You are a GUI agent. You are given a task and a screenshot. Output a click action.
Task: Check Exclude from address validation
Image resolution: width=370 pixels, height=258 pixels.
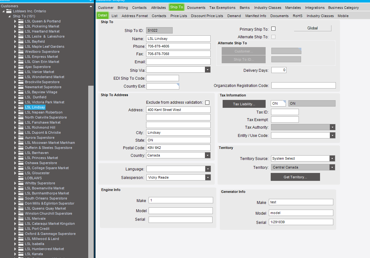tap(207, 102)
